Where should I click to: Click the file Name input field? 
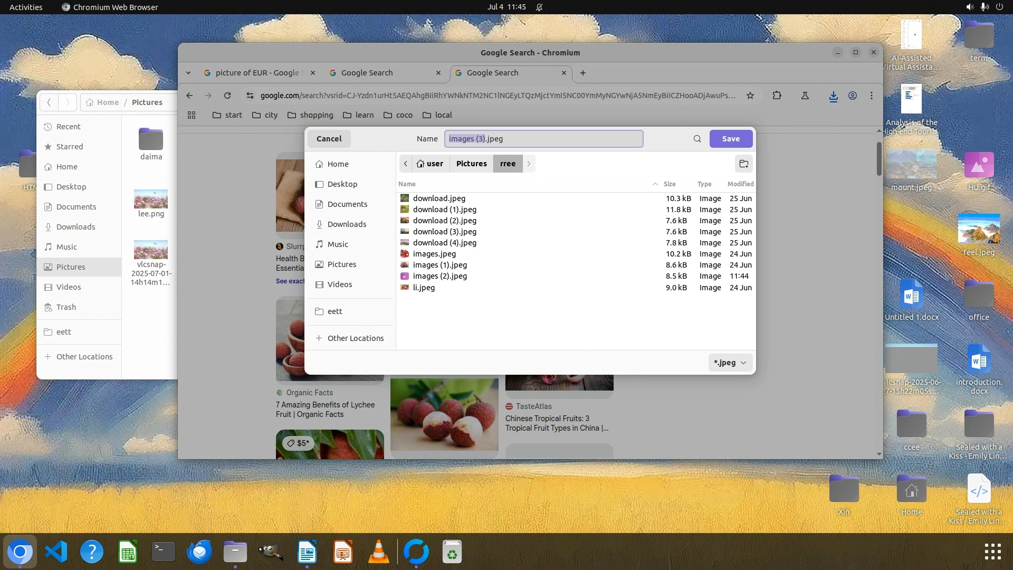click(x=543, y=139)
